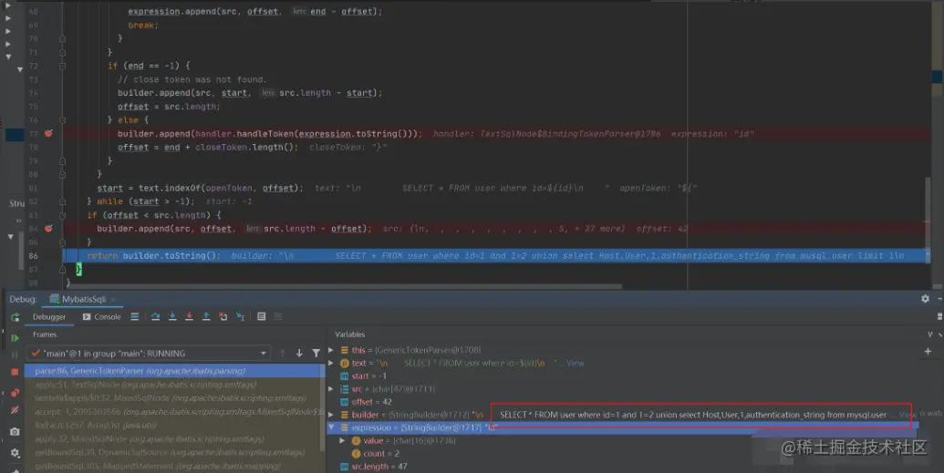Screen dimensions: 944x473
Task: Select previous frame with up arrow
Action: pos(283,354)
